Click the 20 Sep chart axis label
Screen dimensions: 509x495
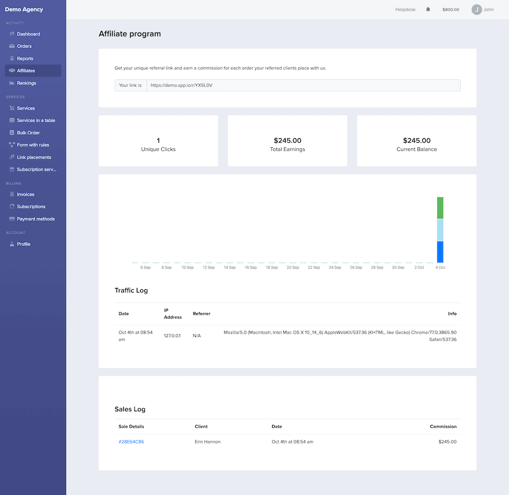click(x=293, y=268)
